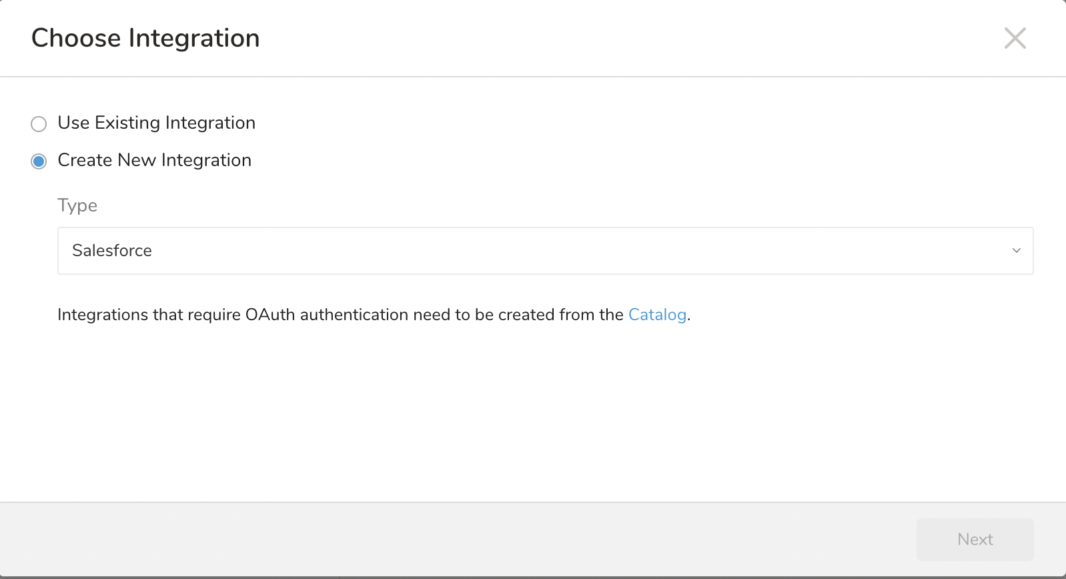Screen dimensions: 1066x579
Task: Click the empty circle beside Use Existing Integration
Action: click(39, 124)
